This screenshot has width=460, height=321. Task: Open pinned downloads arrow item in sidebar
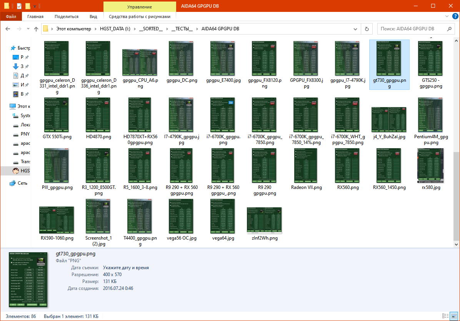pos(20,66)
